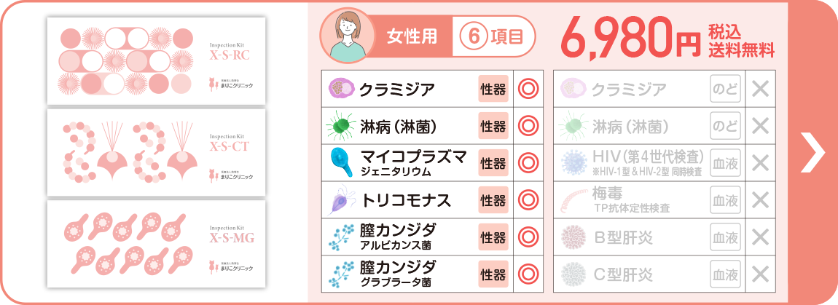
Task: Click the woman avatar icon
Action: (348, 36)
